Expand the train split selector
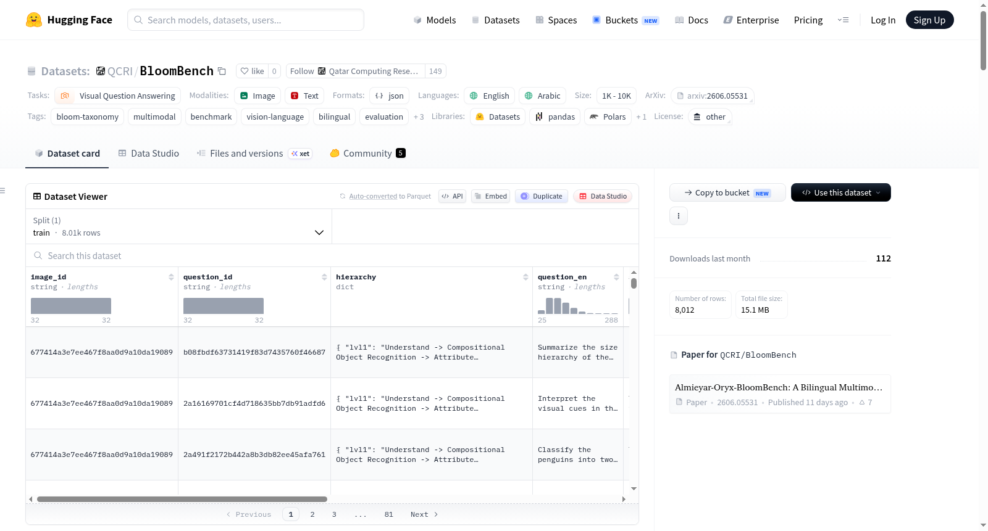Image resolution: width=988 pixels, height=531 pixels. click(179, 226)
